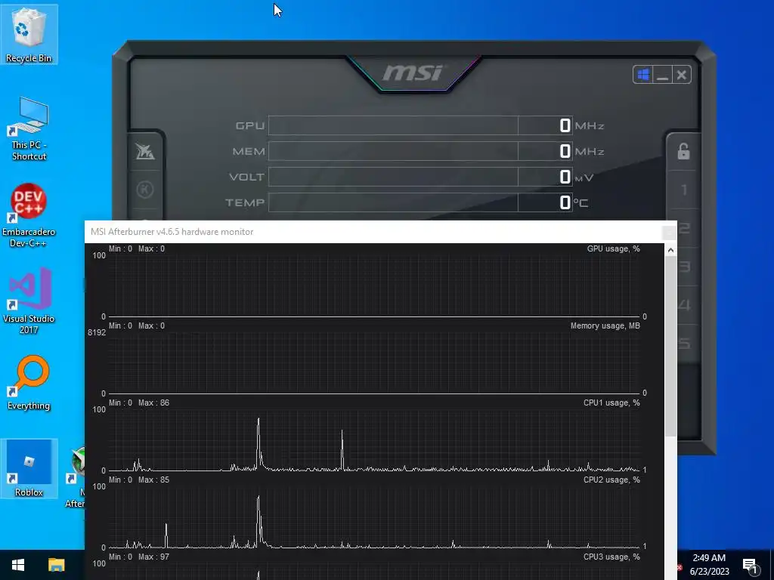The height and width of the screenshot is (580, 774).
Task: Select the partially hidden MSI Afterburner desktop shortcut
Action: [76, 477]
